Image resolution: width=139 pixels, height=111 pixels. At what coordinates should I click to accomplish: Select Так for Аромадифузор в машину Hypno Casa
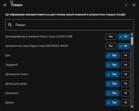click(x=111, y=37)
